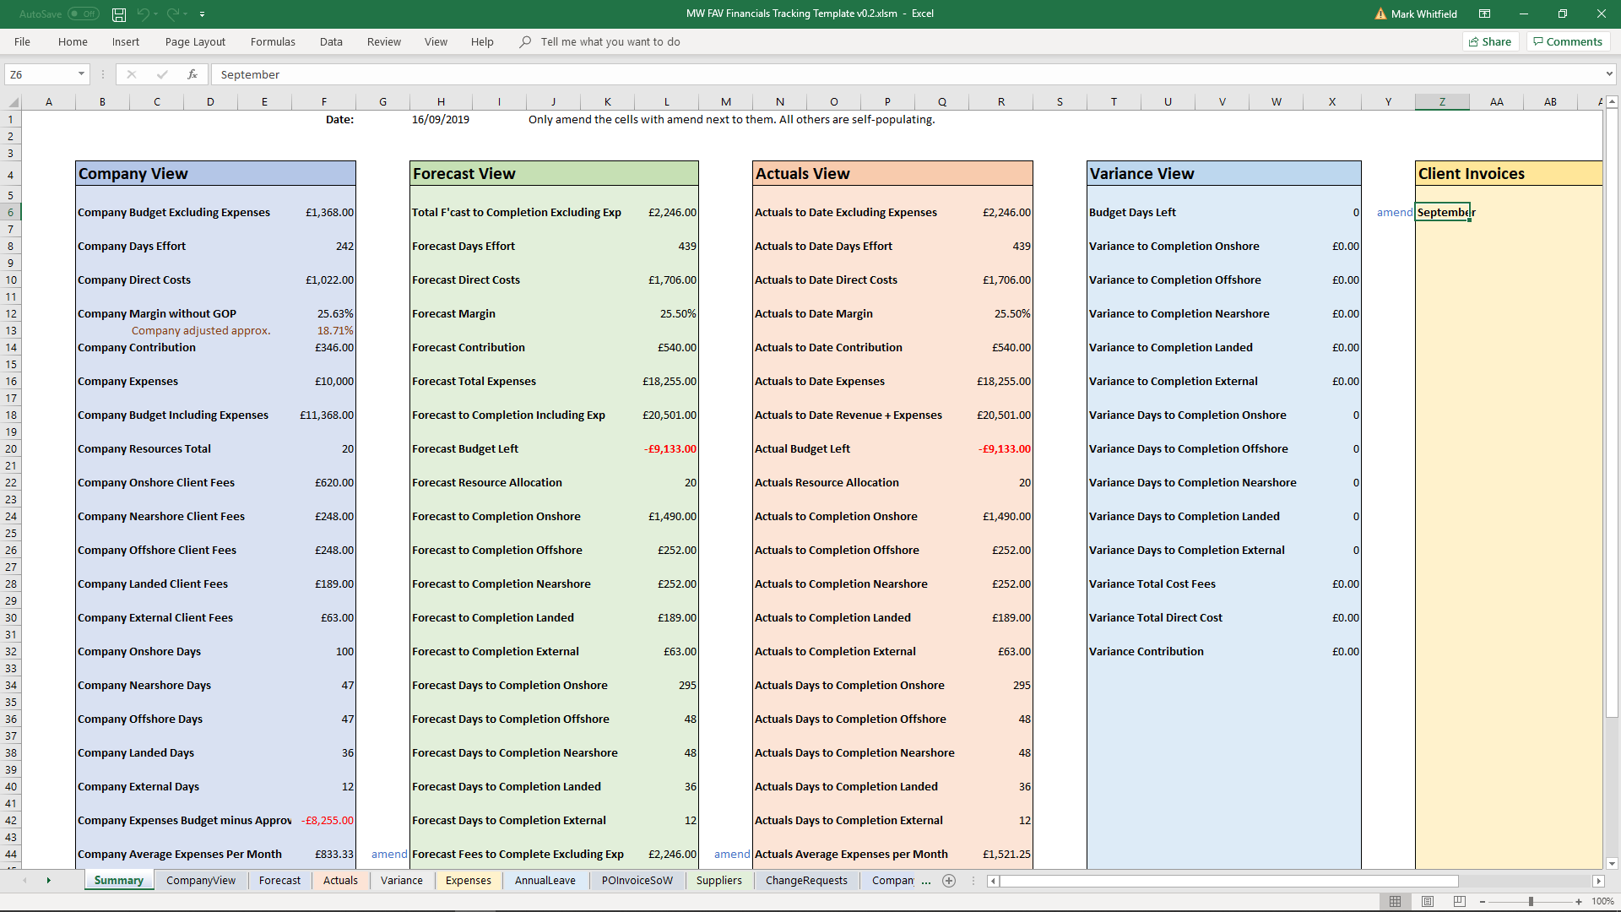Click the Undo arrow icon
This screenshot has width=1621, height=912.
coord(144,14)
